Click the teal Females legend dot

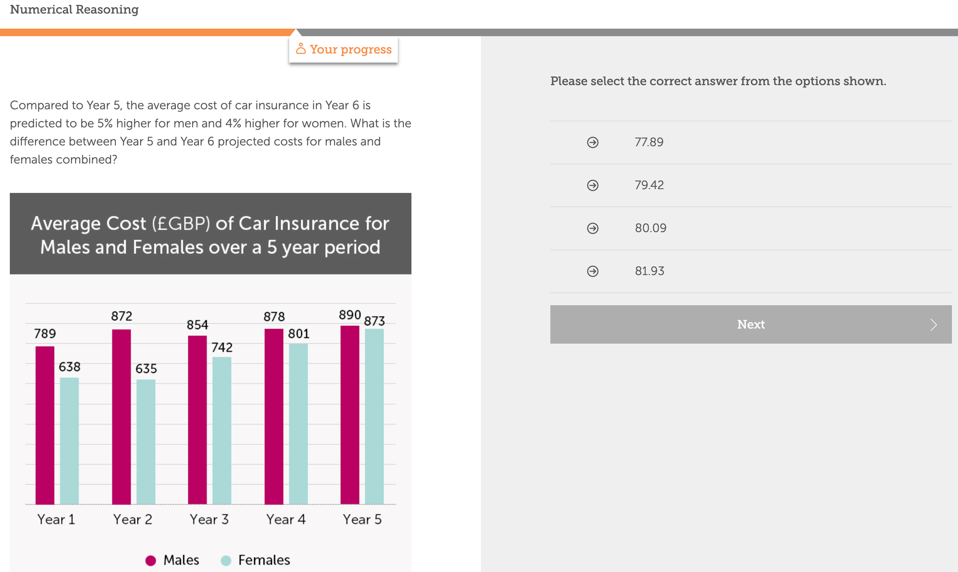[226, 560]
